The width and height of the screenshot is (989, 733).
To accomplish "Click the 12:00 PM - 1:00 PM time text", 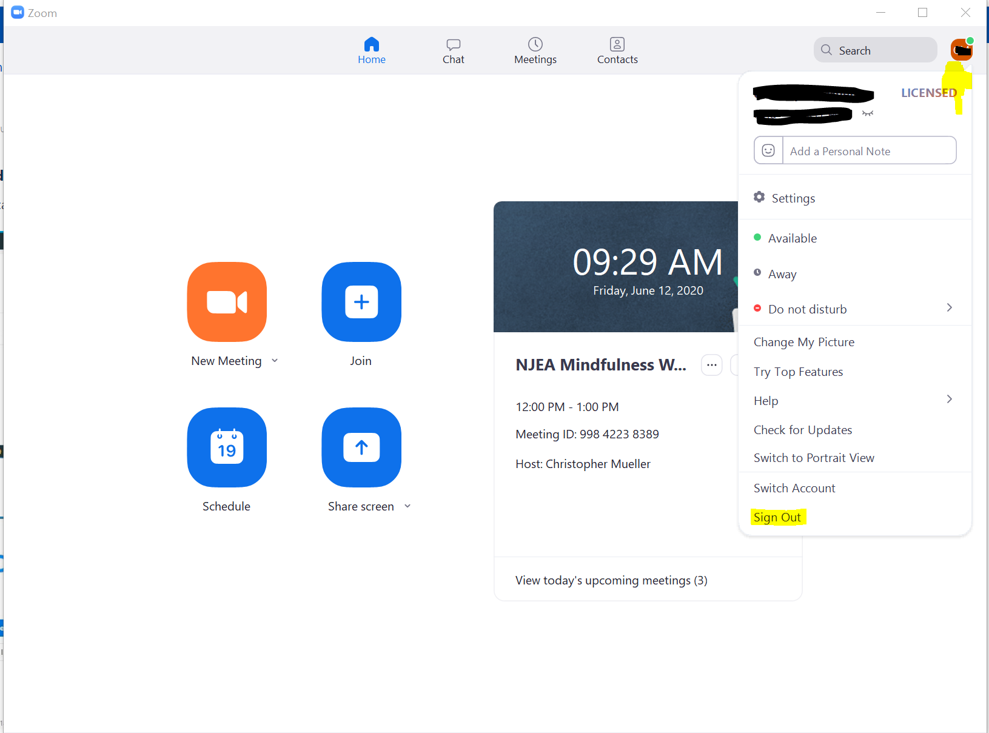I will pos(567,407).
